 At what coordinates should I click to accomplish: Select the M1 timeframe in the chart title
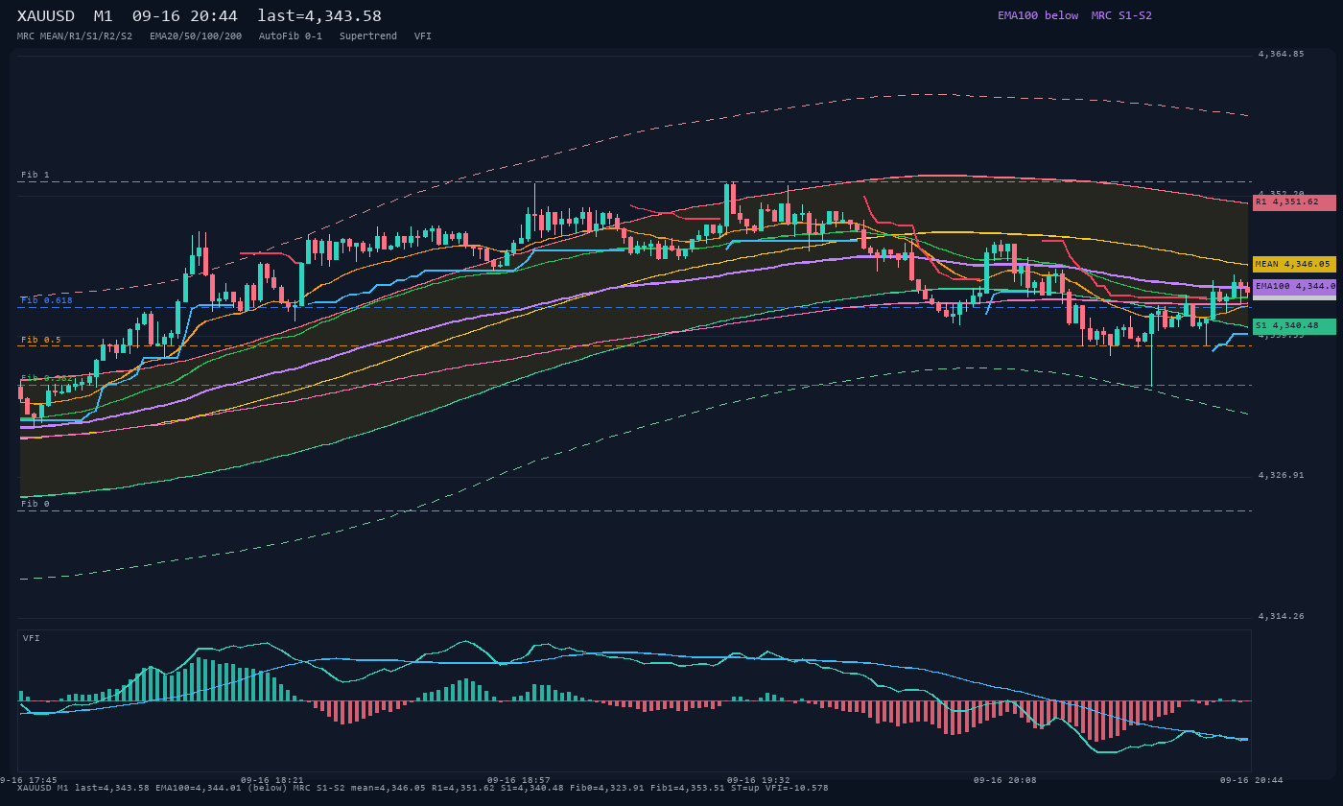pos(103,16)
